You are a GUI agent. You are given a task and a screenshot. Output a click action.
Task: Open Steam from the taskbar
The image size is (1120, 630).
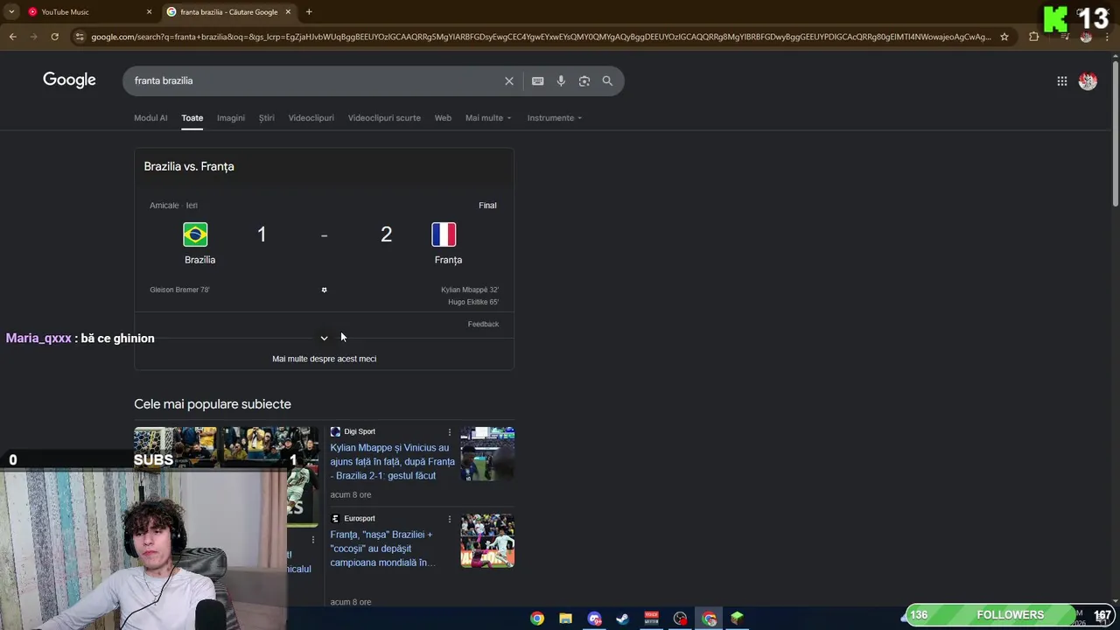click(622, 619)
